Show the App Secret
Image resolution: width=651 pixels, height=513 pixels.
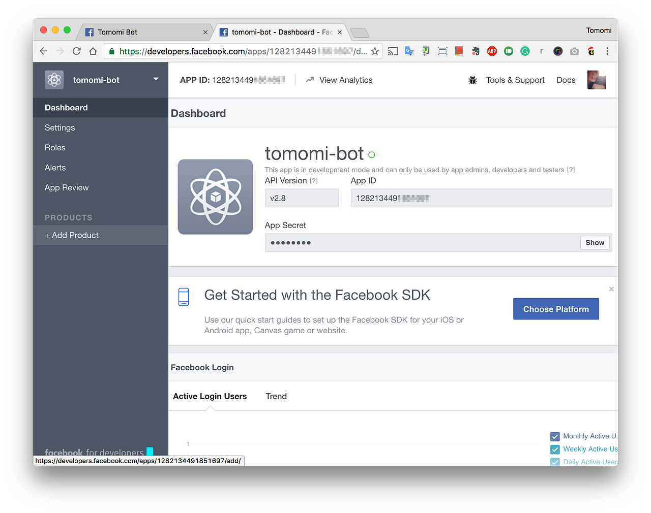point(595,242)
